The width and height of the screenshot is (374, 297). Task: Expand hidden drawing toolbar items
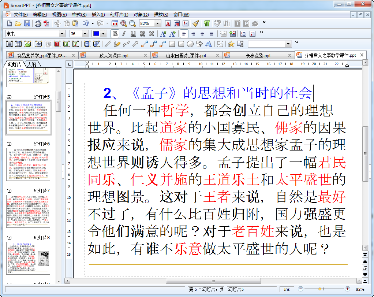tap(297, 42)
